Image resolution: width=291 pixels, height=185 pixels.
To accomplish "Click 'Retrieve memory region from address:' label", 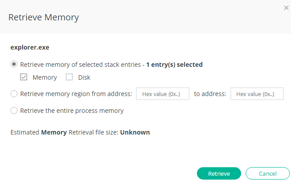I will pyautogui.click(x=76, y=94).
